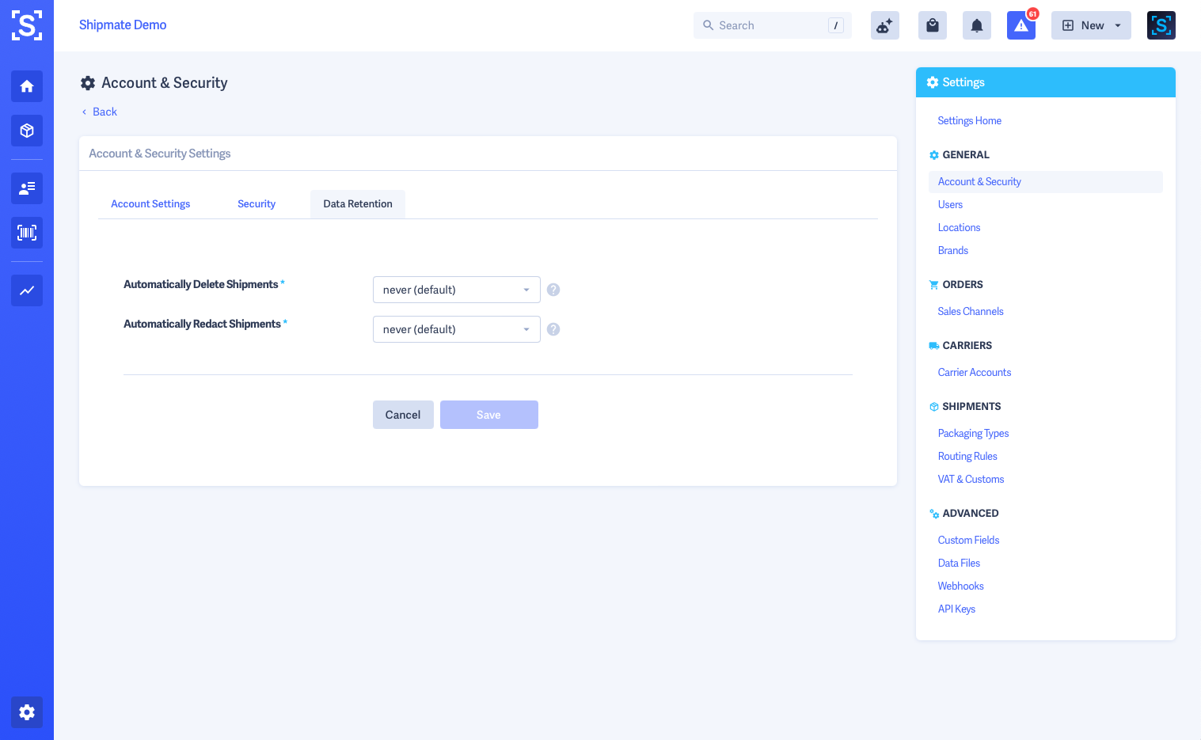
Task: Click the barcode scanning icon in sidebar
Action: (x=26, y=233)
